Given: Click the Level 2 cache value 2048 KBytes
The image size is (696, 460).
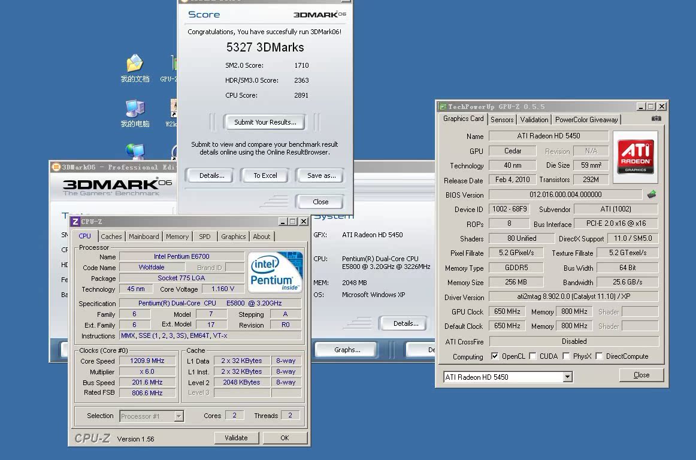Looking at the screenshot, I should pyautogui.click(x=241, y=382).
